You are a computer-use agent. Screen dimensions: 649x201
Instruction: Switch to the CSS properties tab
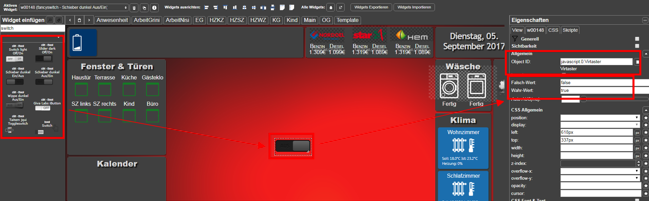click(x=553, y=30)
